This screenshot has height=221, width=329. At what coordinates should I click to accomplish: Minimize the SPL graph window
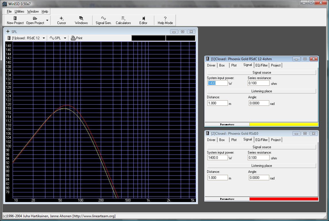coord(174,32)
